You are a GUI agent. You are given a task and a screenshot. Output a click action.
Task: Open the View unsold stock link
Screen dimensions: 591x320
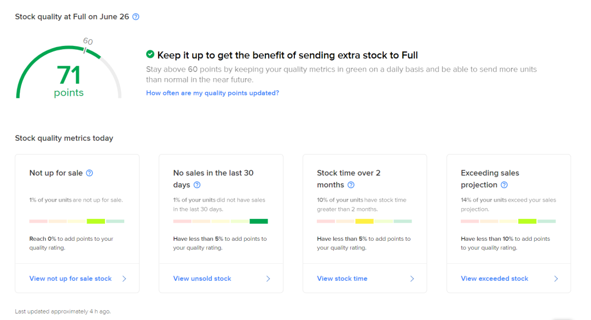point(202,278)
